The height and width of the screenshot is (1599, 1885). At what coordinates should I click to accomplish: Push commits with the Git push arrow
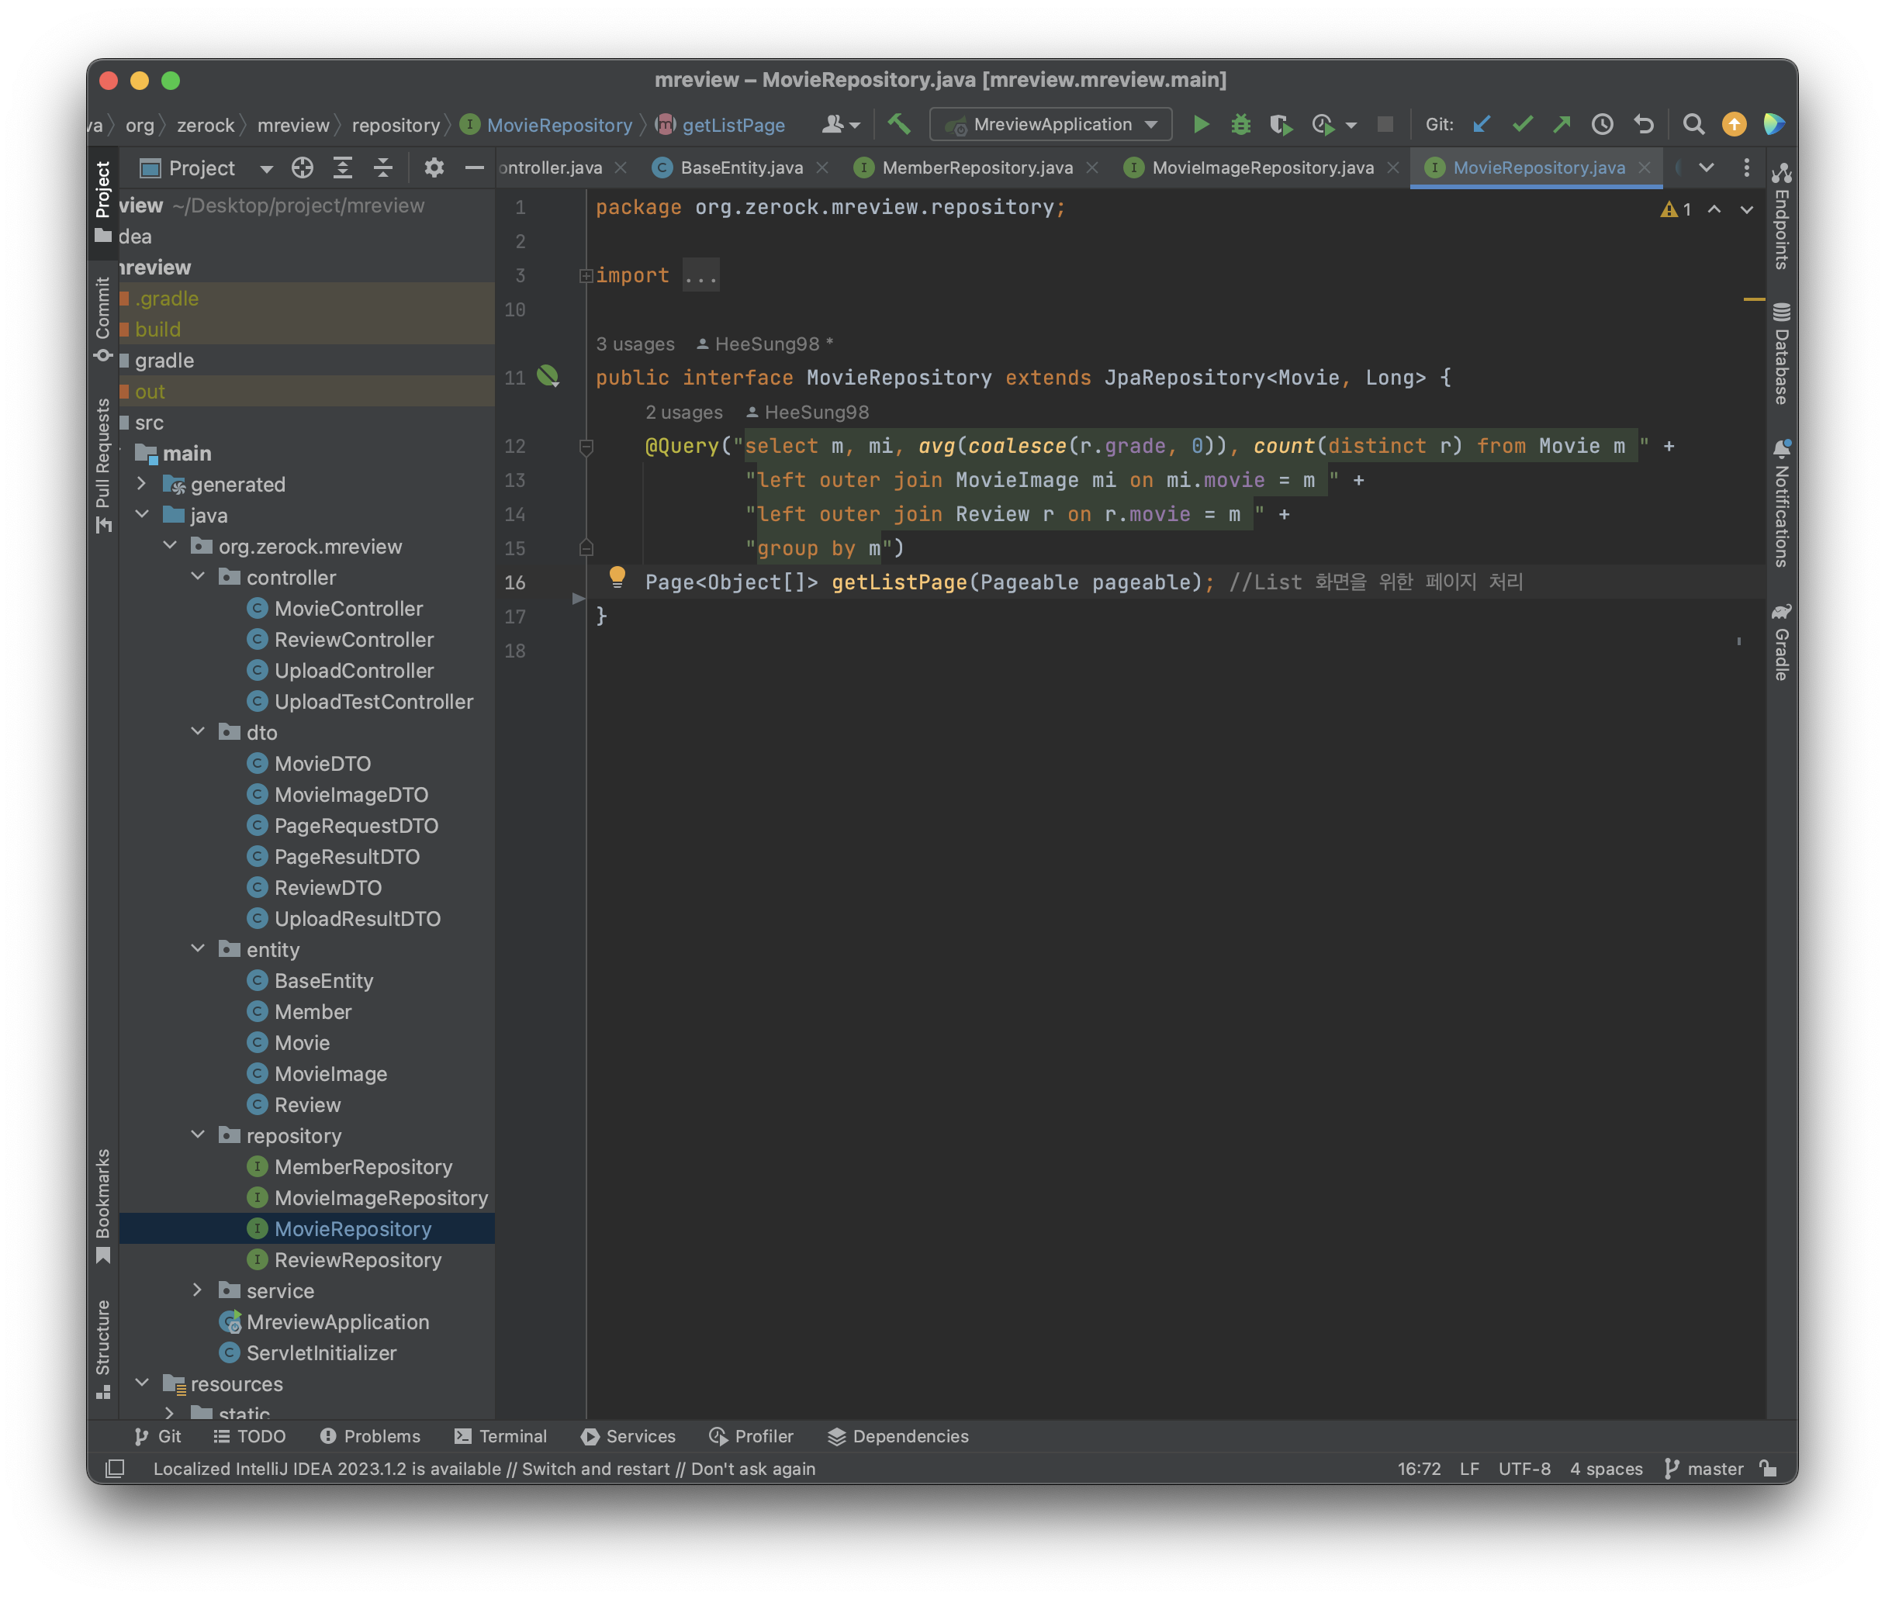[x=1562, y=124]
